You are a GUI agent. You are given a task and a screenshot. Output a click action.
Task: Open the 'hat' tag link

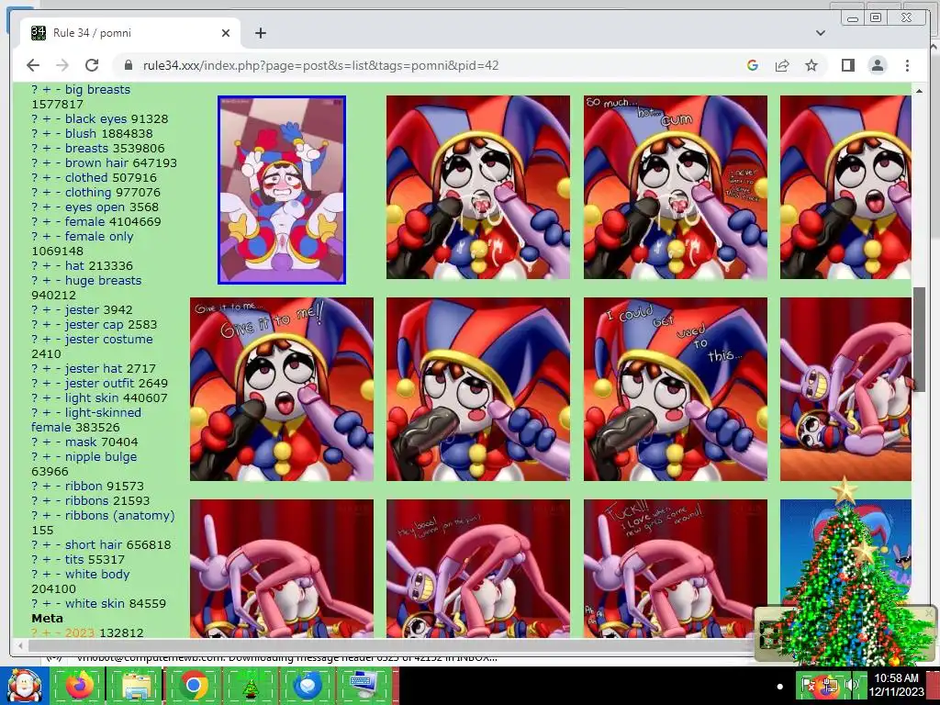(74, 265)
